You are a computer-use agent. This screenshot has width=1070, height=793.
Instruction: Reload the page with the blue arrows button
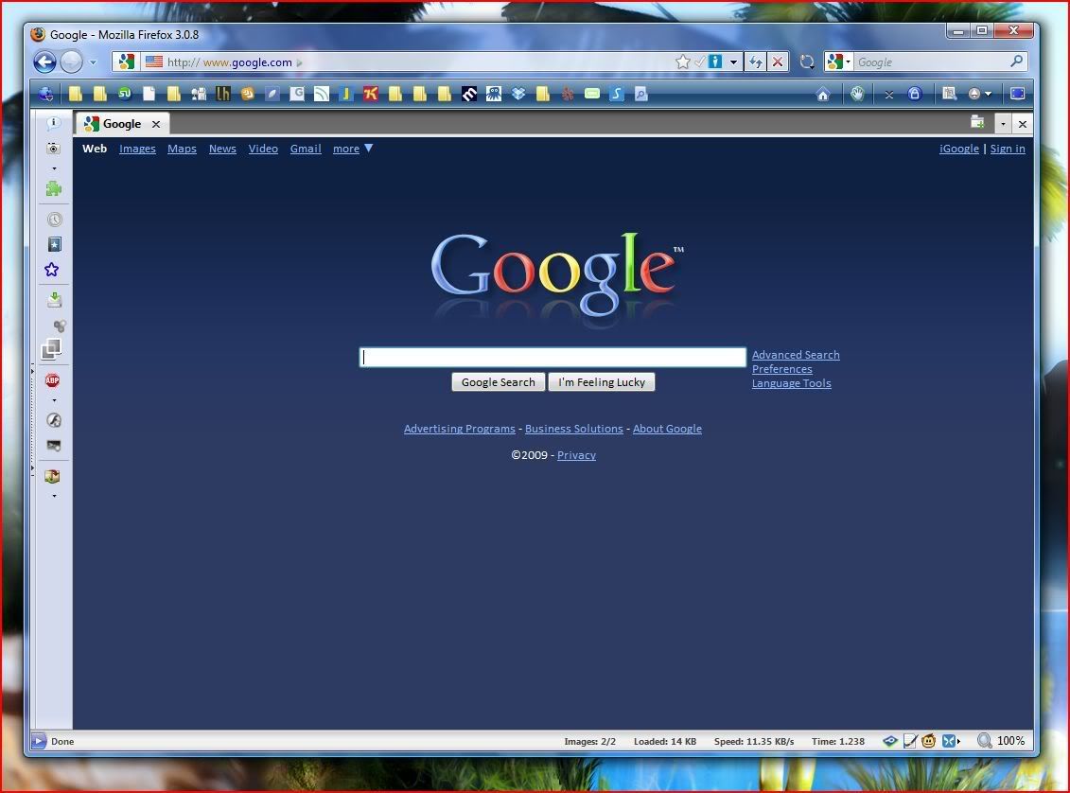click(x=755, y=62)
